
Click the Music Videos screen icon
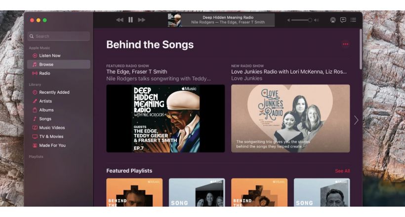click(x=35, y=128)
